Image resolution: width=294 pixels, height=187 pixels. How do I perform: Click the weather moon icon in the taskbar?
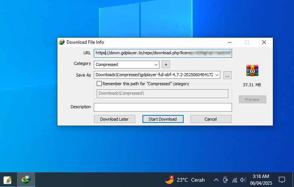coord(169,180)
